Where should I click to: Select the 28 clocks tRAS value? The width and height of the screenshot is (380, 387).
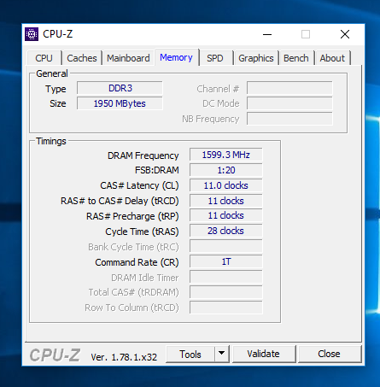click(226, 231)
